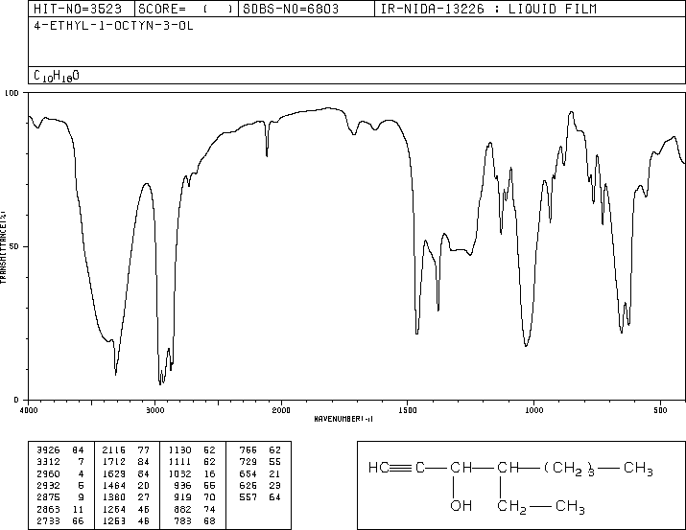Viewport: 686px width, 530px height.
Task: Select the 1032 entry in peak table
Action: 192,474
